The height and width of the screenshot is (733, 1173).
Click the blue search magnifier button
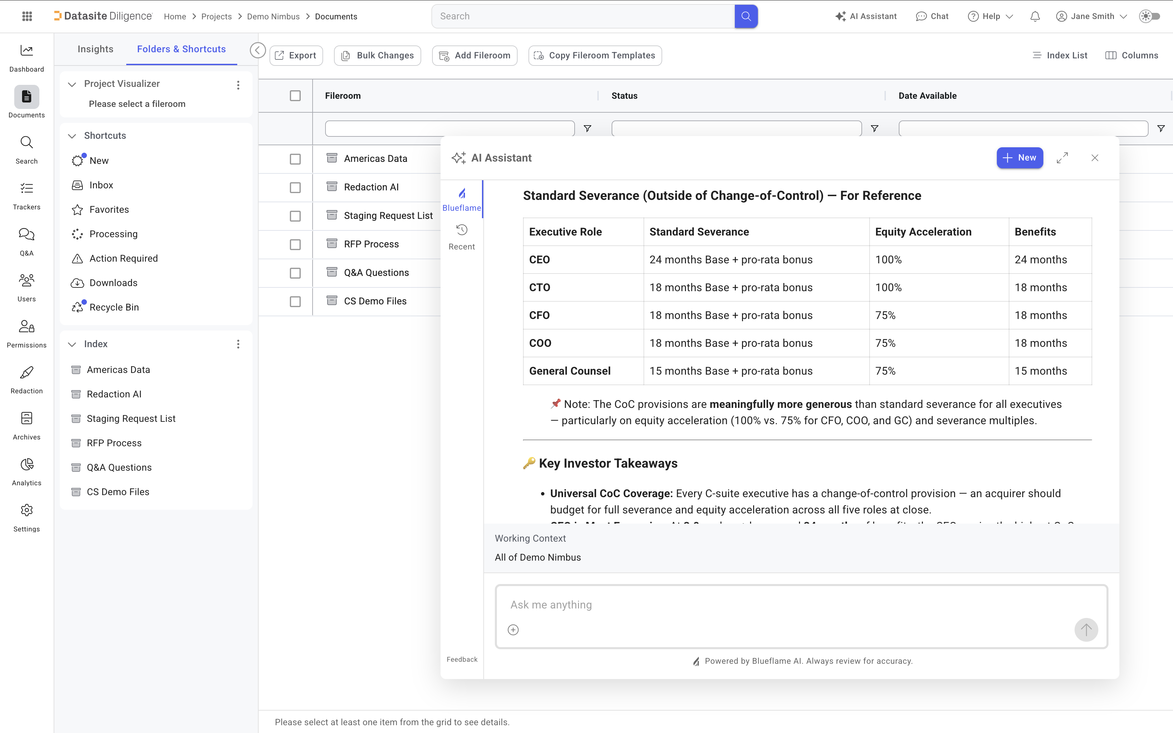[746, 16]
